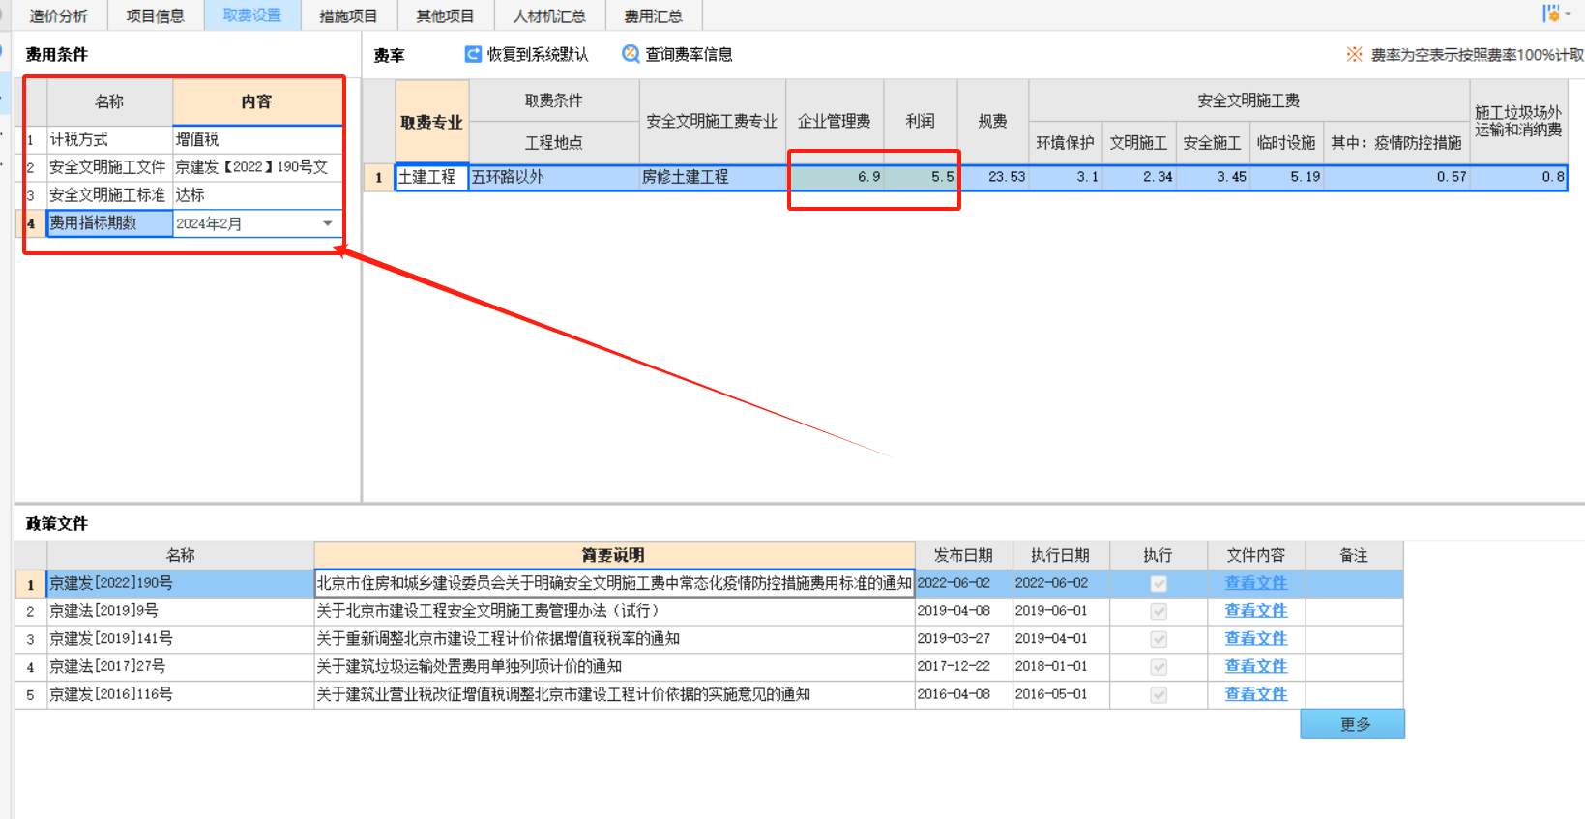Click the 文明施工 value 2.34 cell
This screenshot has height=819, width=1585.
click(1139, 177)
